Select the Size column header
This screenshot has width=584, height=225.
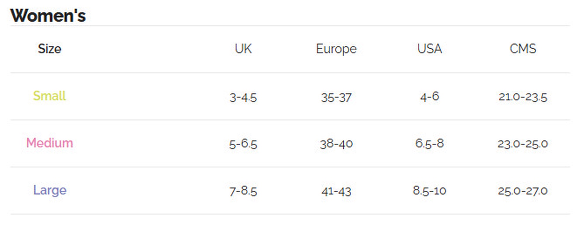click(x=50, y=49)
